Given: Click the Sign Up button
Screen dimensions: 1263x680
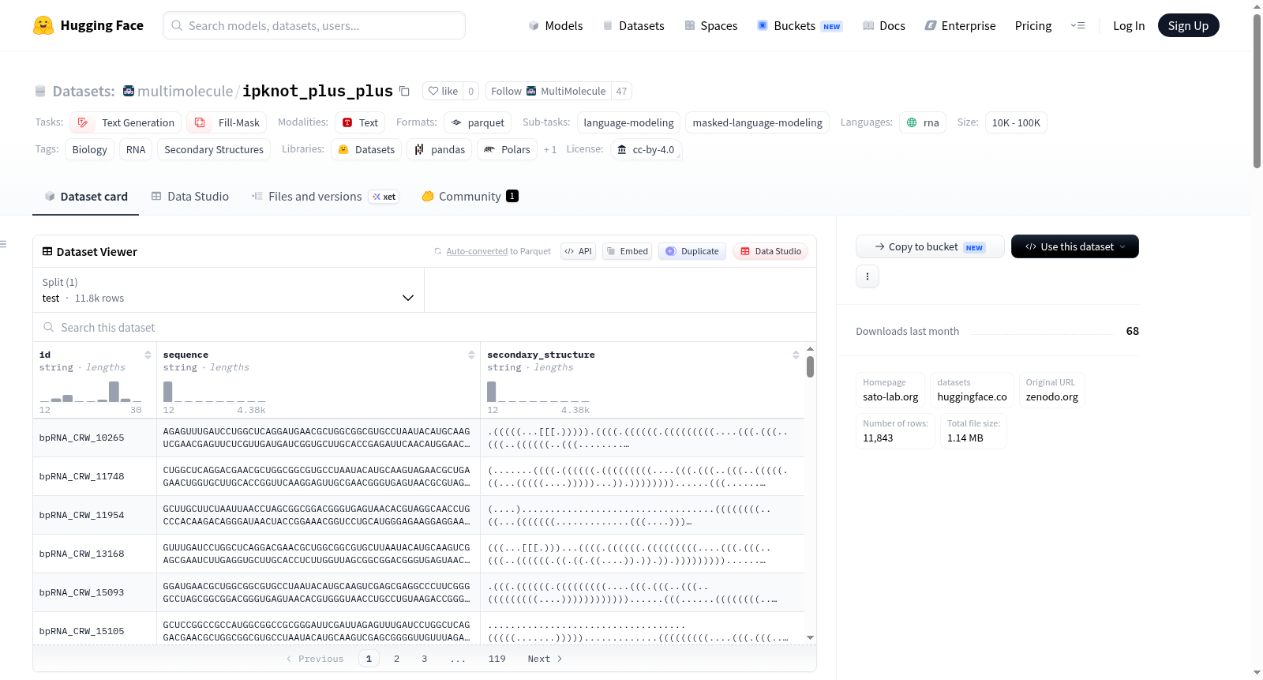Looking at the screenshot, I should pos(1188,25).
